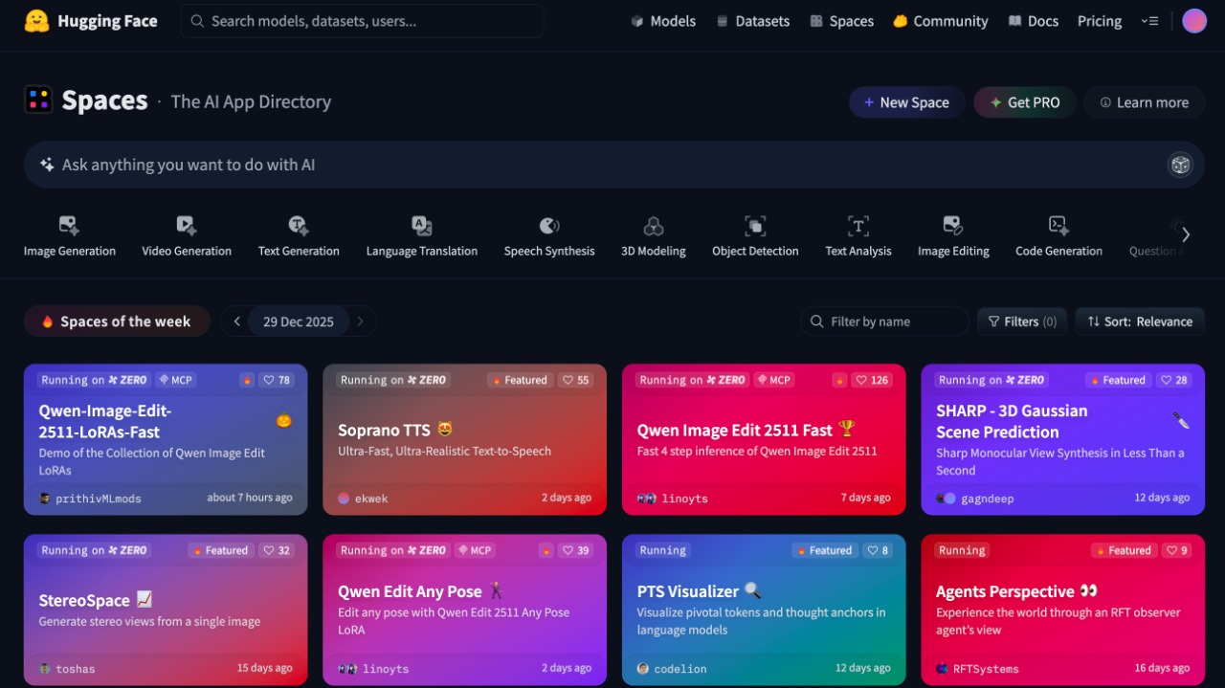Viewport: 1225px width, 688px height.
Task: Open the extra navigation menu next to Pricing
Action: click(1149, 21)
